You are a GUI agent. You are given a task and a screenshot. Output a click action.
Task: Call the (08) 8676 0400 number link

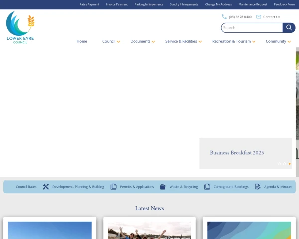click(x=240, y=17)
